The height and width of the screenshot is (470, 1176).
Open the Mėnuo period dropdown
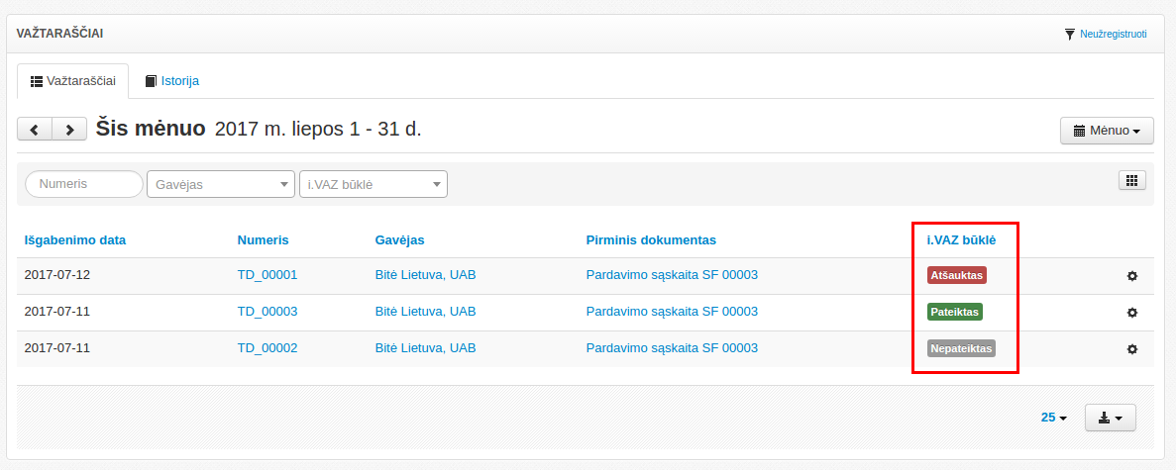(x=1107, y=131)
